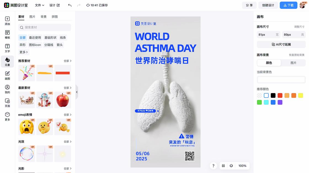Select the 最近使用 filter chip
Viewport: 309px width, 173px height.
[x=35, y=37]
